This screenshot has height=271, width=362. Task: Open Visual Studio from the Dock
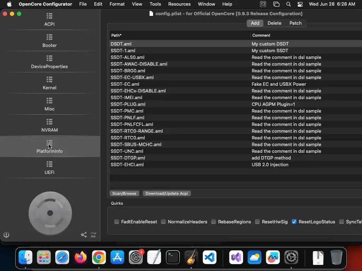click(236, 257)
